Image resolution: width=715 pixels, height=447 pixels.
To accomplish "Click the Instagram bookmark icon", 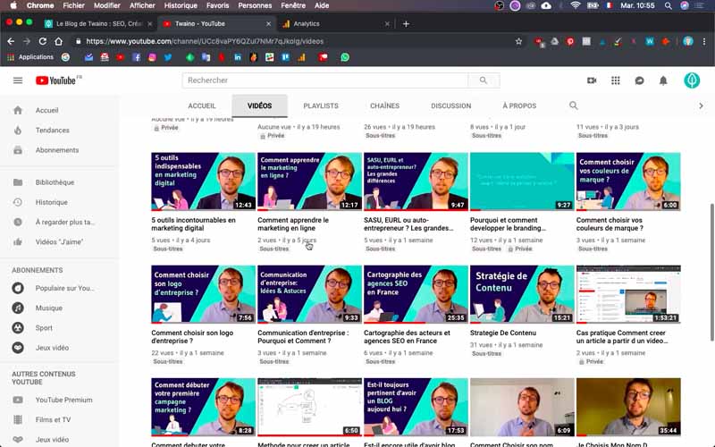I will tap(152, 57).
